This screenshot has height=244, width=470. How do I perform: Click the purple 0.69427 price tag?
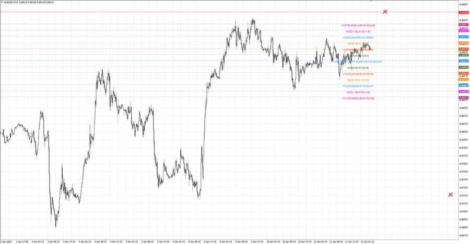(464, 25)
